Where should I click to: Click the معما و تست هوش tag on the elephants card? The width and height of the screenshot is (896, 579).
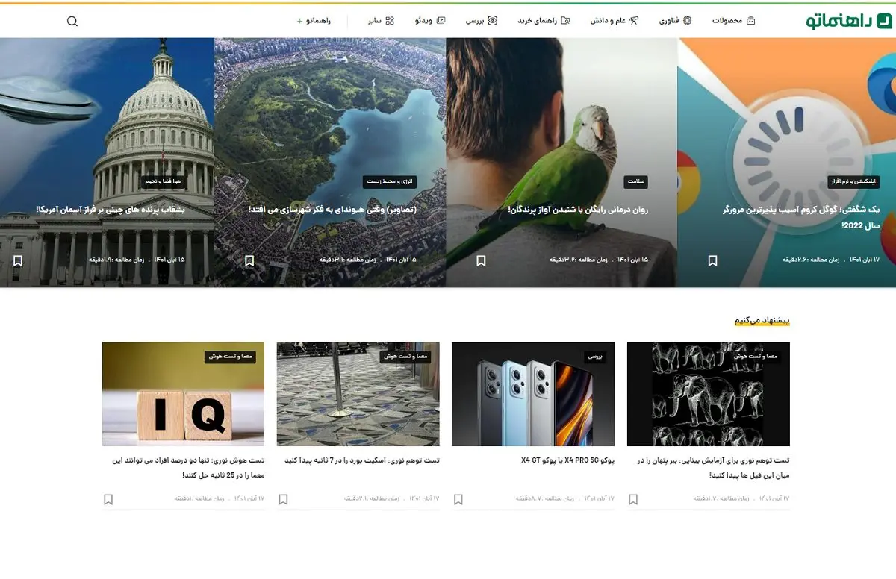coord(756,357)
